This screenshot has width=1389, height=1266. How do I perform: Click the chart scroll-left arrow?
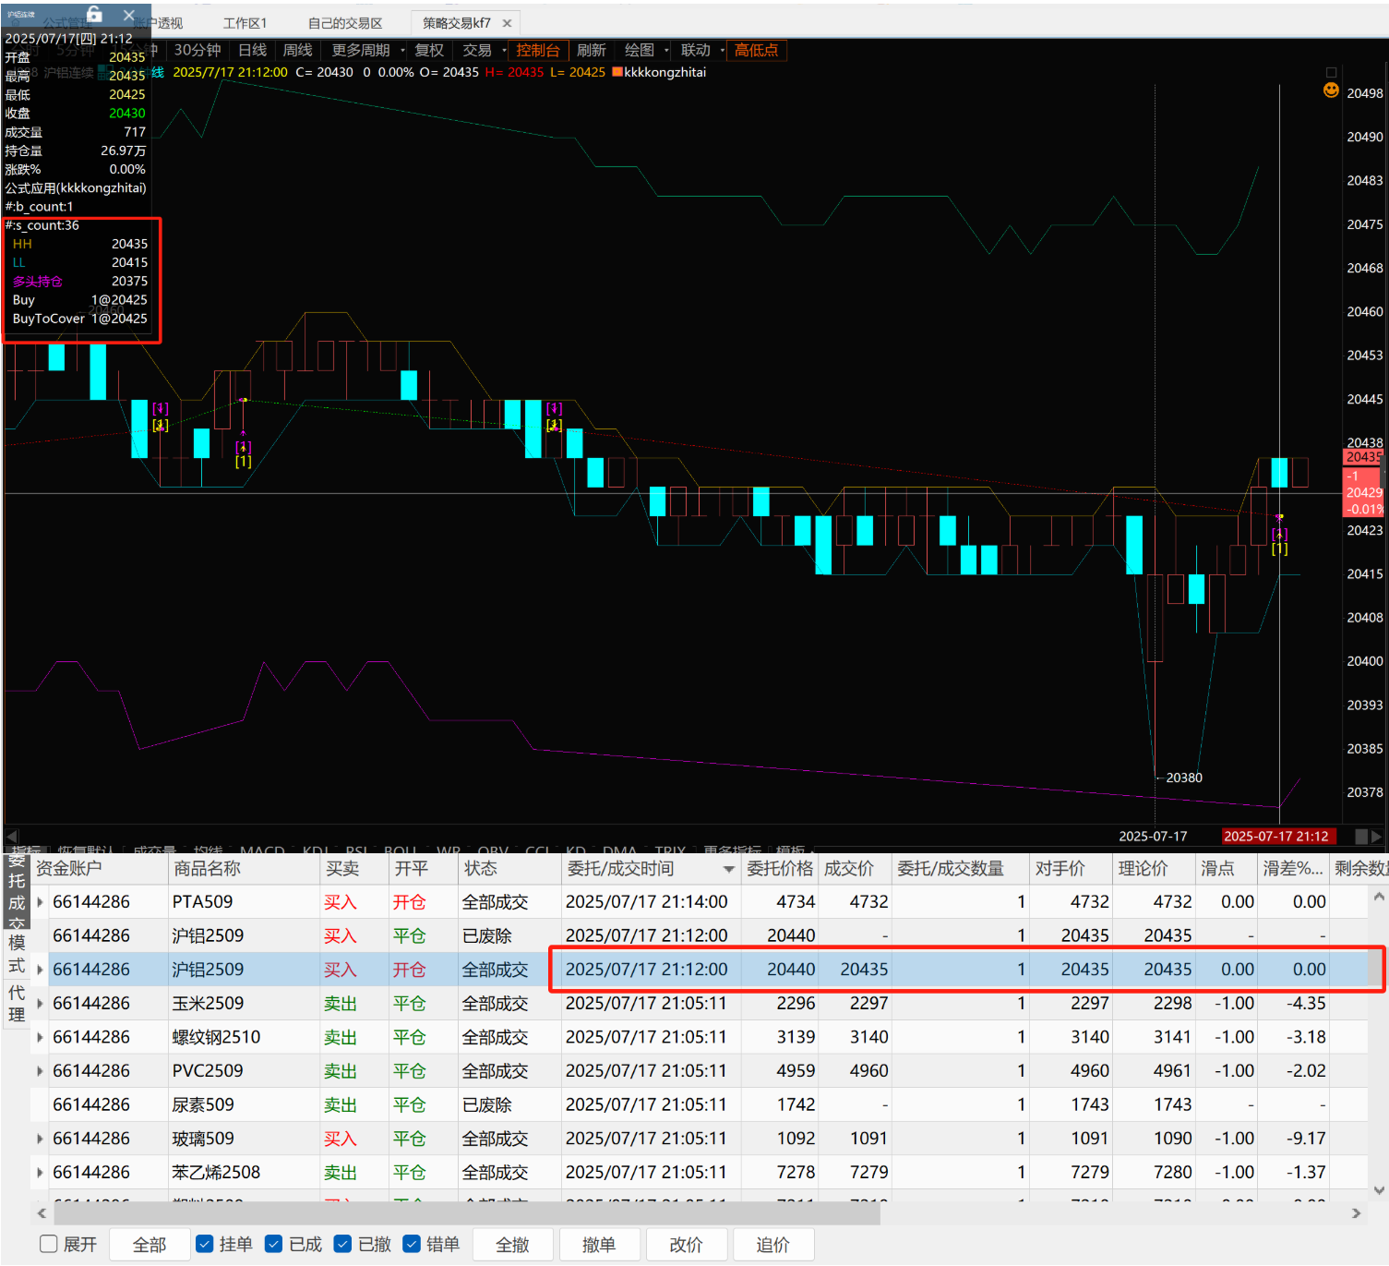click(x=12, y=836)
